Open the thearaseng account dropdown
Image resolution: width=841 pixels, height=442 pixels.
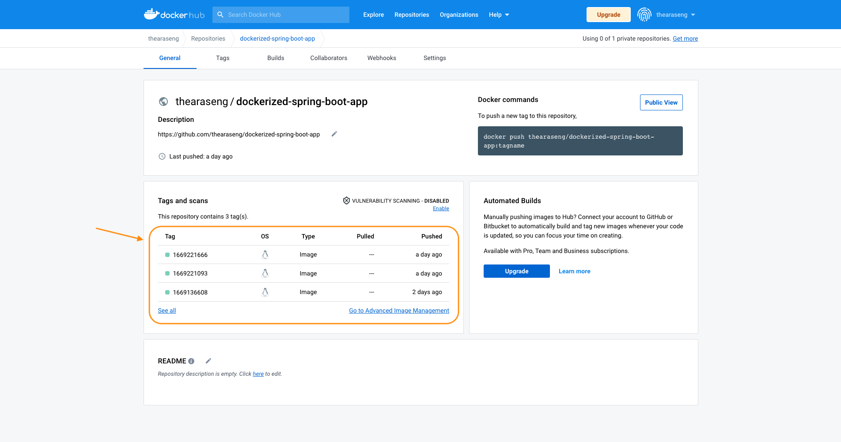(675, 15)
